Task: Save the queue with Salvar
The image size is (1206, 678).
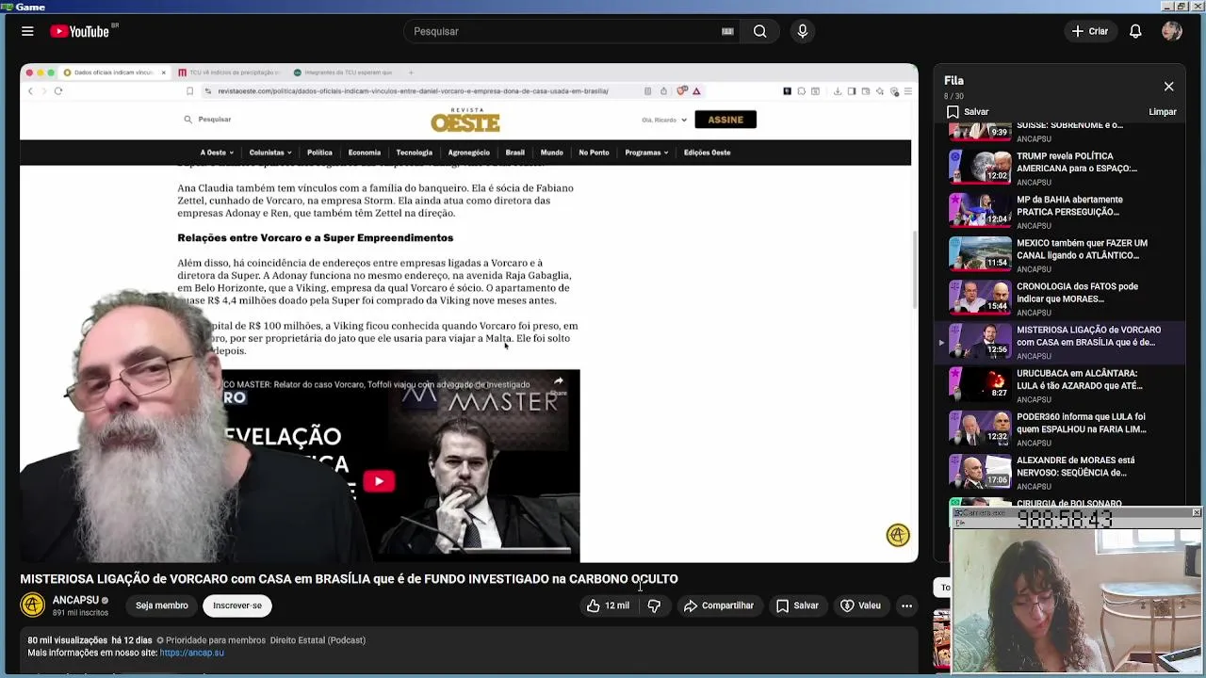Action: pos(968,111)
